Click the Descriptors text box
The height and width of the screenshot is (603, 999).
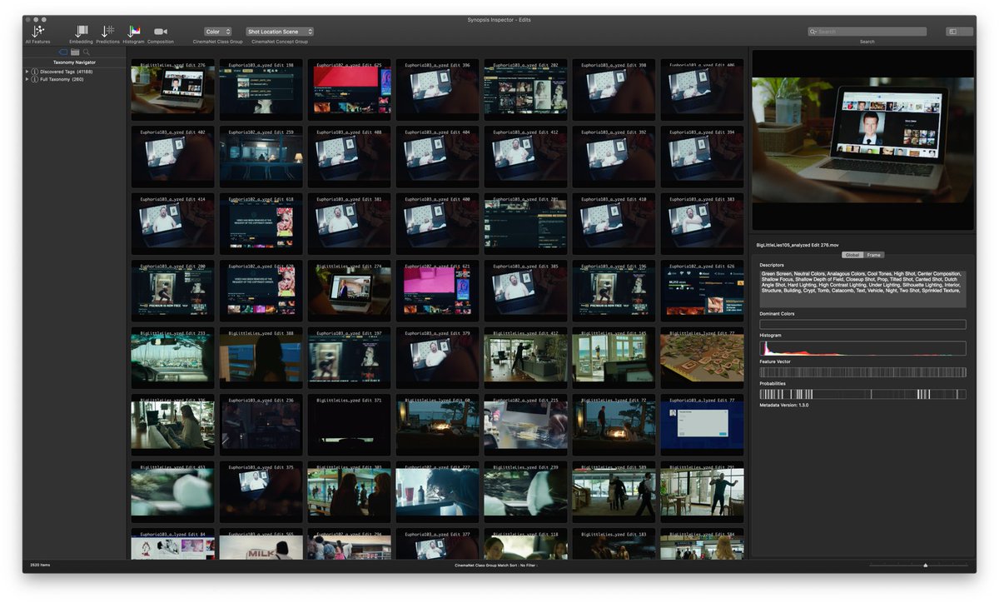tap(862, 288)
